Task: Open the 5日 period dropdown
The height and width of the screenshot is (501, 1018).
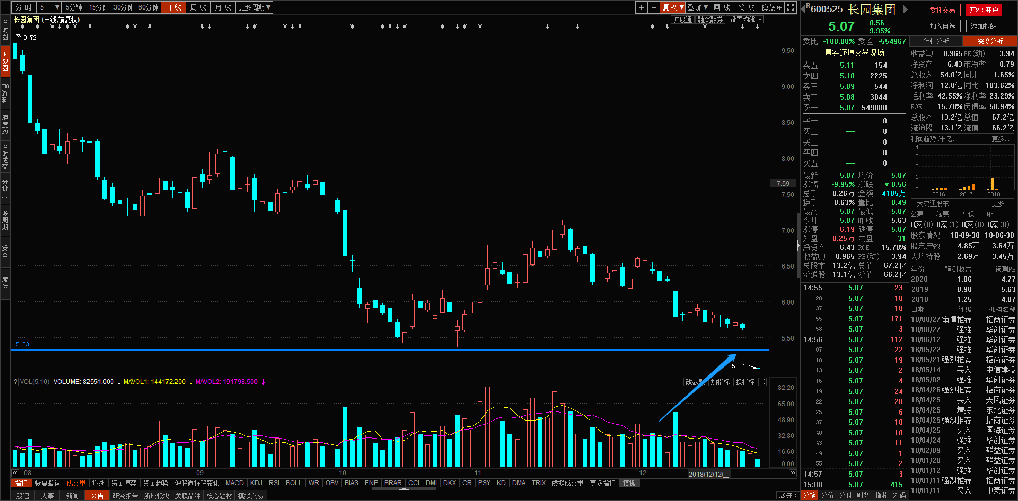Action: pyautogui.click(x=50, y=7)
